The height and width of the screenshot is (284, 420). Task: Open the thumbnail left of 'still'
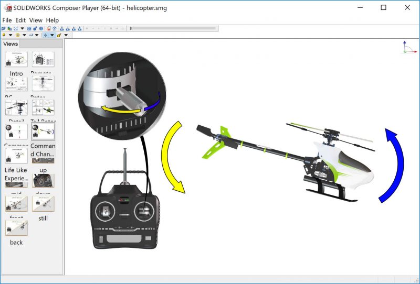point(16,203)
